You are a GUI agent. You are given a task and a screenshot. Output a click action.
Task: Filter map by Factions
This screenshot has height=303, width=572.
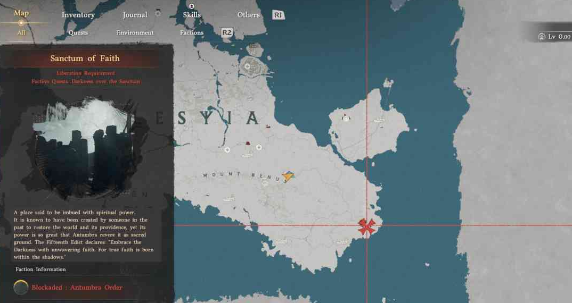coord(192,33)
